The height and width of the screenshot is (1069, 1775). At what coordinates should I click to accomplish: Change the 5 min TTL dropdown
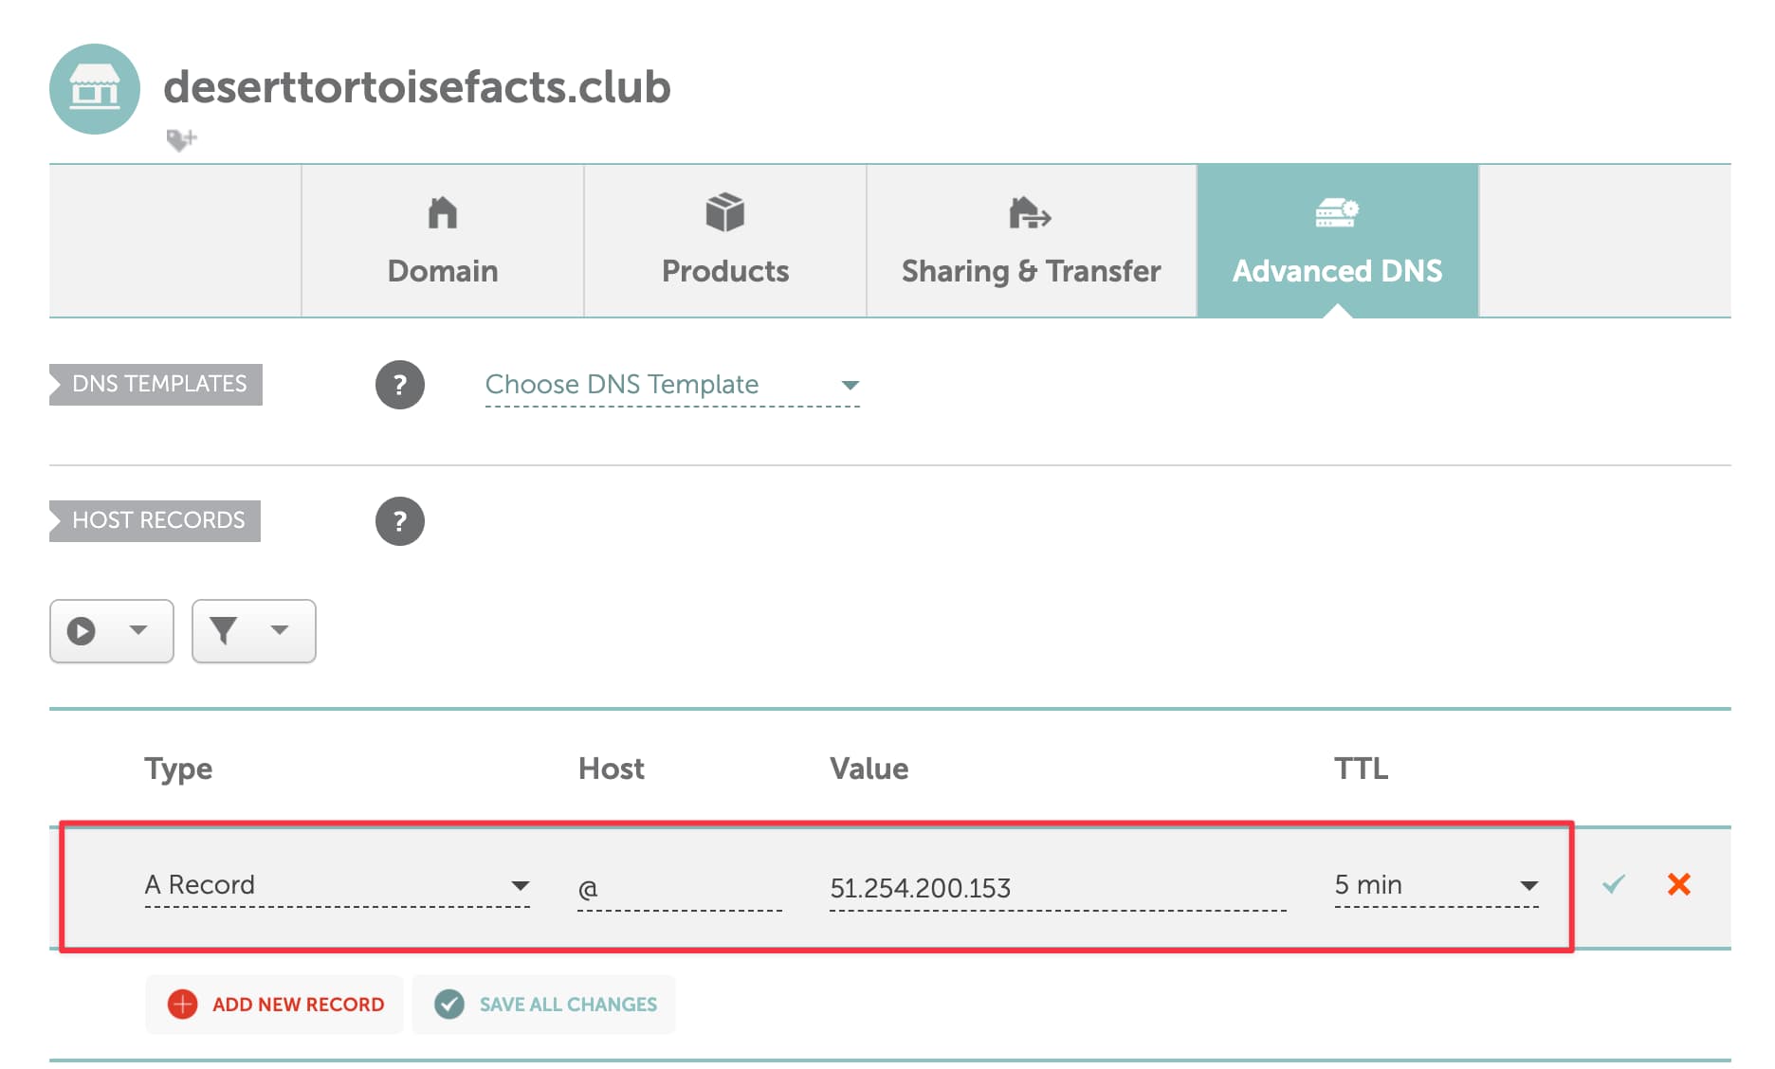click(x=1436, y=885)
